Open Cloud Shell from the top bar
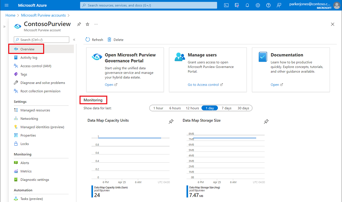The image size is (342, 202). (x=226, y=5)
